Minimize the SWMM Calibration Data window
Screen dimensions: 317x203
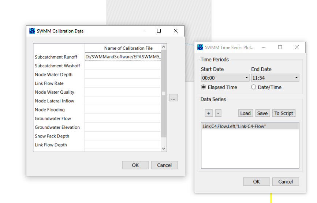[x=142, y=31]
